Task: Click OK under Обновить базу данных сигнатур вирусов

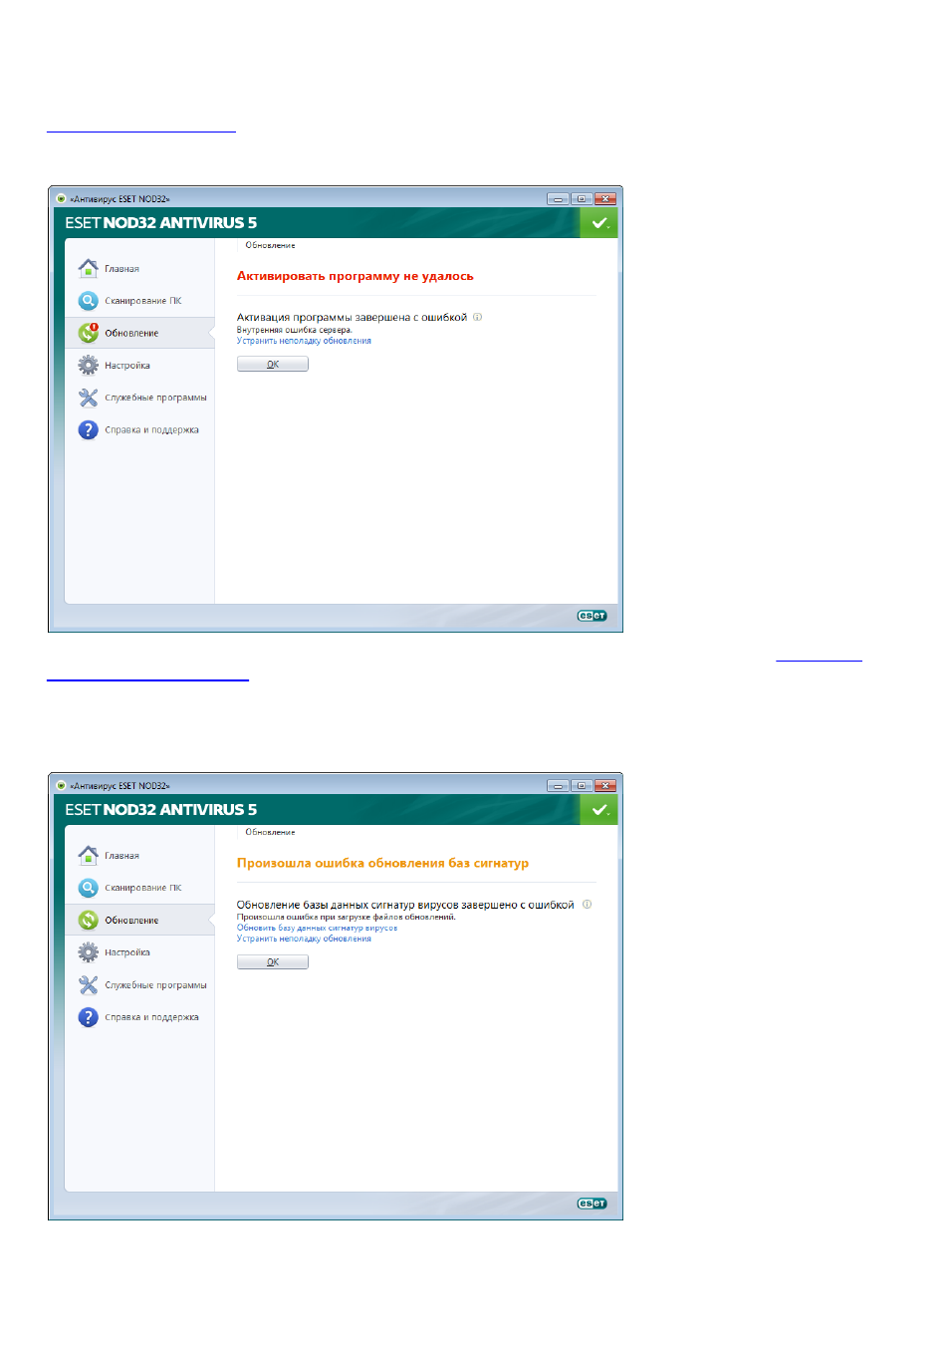Action: pyautogui.click(x=273, y=961)
